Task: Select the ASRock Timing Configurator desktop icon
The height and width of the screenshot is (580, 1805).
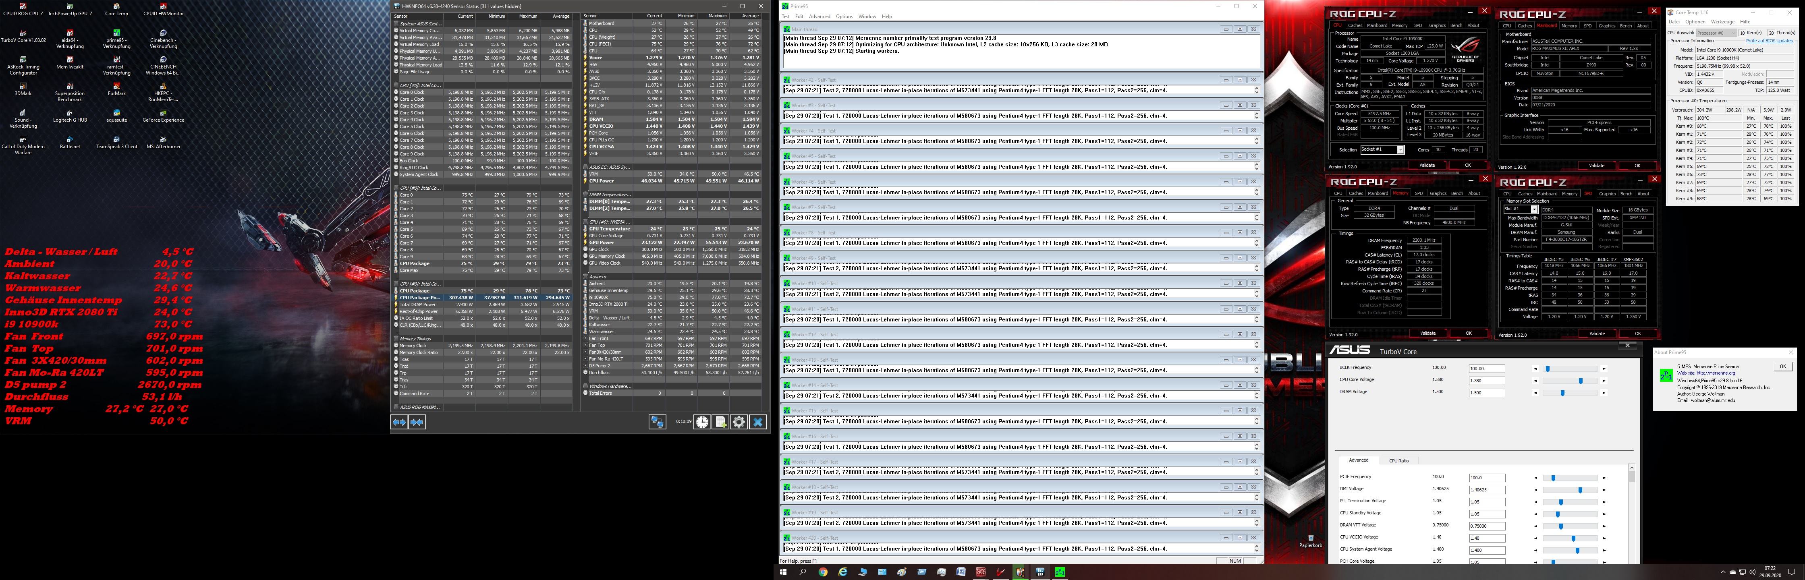Action: coord(23,65)
